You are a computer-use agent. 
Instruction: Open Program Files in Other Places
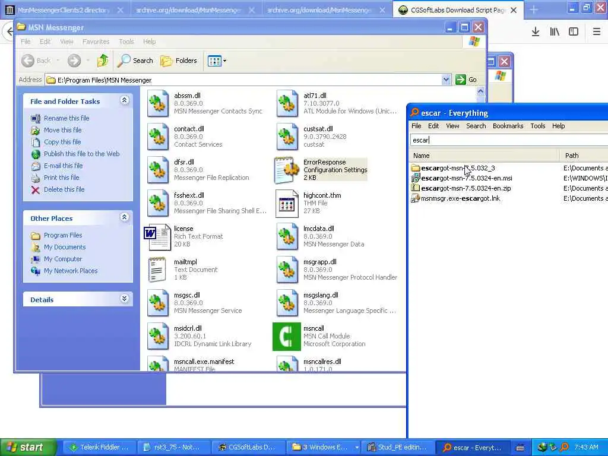click(x=63, y=235)
